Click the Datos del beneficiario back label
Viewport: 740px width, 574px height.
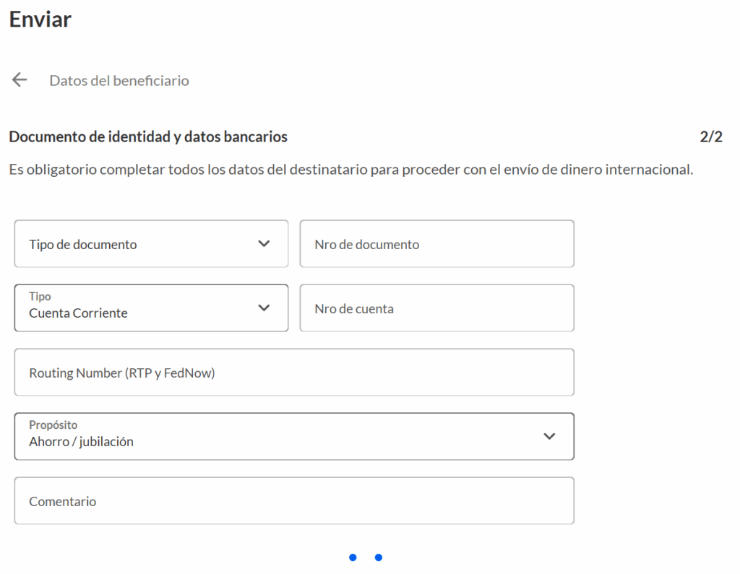coord(119,81)
